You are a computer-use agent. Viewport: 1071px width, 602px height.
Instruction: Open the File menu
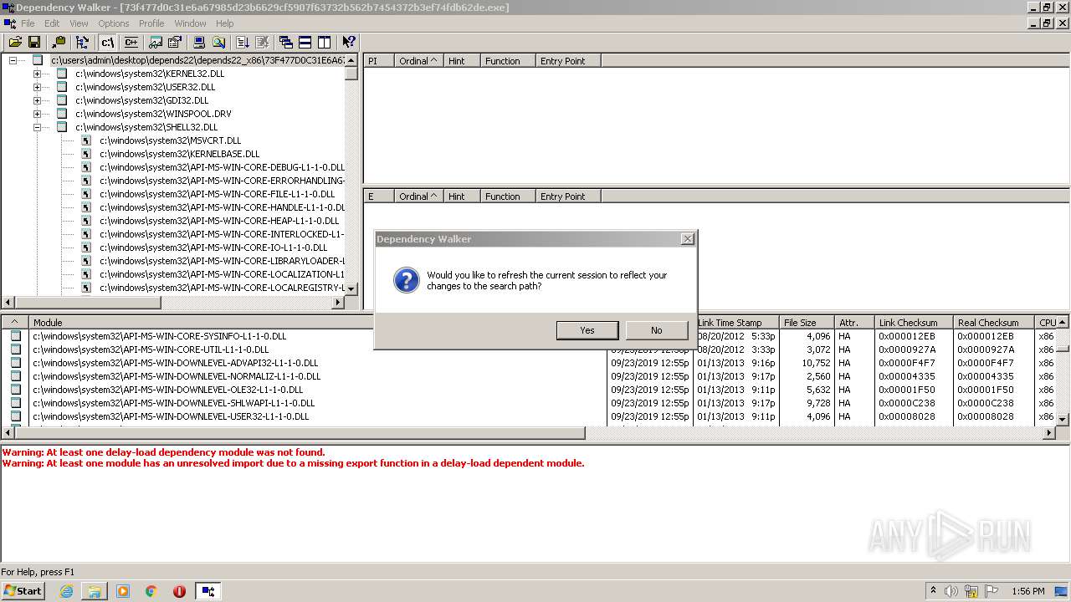point(28,23)
